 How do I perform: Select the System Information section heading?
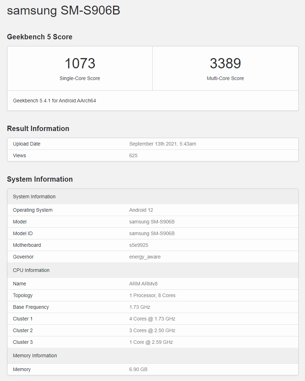40,179
